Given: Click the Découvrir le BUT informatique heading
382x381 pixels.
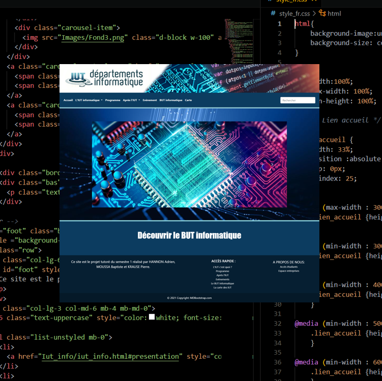Looking at the screenshot, I should tap(189, 235).
